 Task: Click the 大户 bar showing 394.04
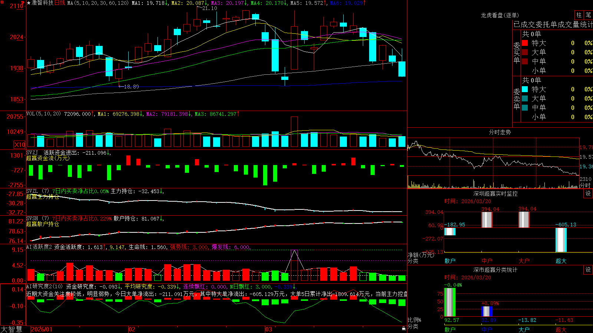tap(524, 220)
